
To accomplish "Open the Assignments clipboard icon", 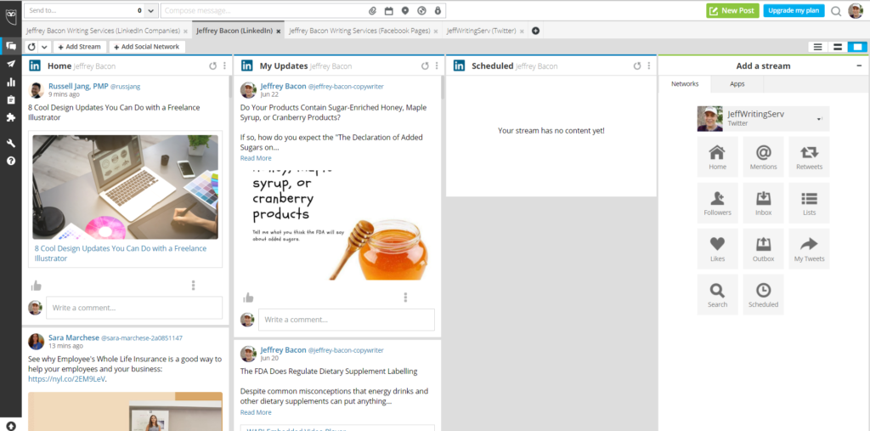I will point(10,100).
